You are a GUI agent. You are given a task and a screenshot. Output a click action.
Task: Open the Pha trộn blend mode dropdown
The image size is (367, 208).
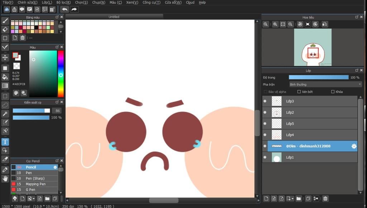coord(325,84)
